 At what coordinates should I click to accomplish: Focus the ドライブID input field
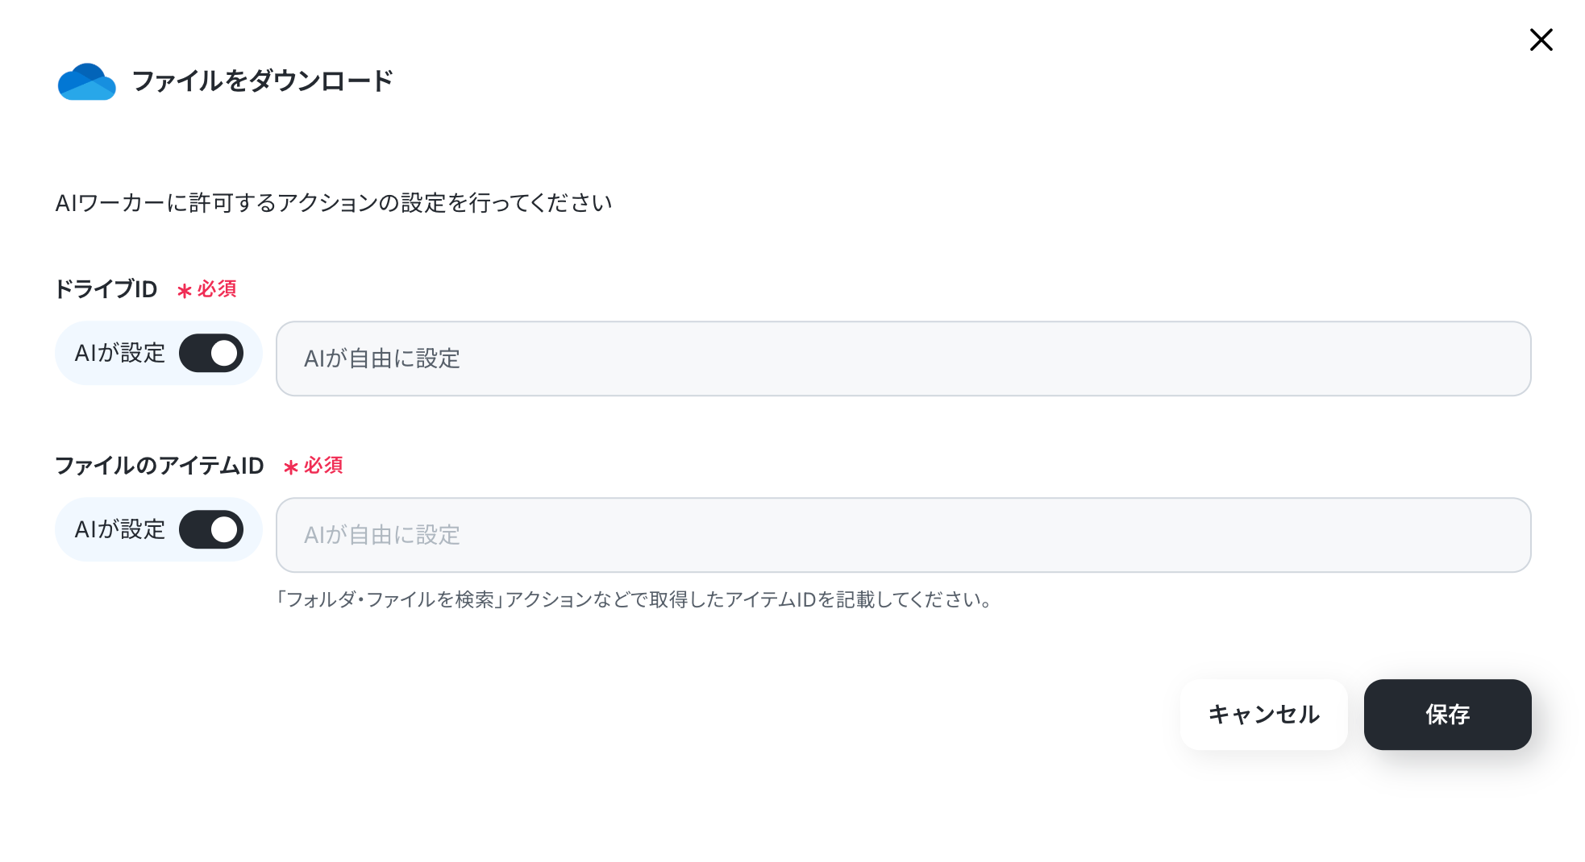(903, 358)
